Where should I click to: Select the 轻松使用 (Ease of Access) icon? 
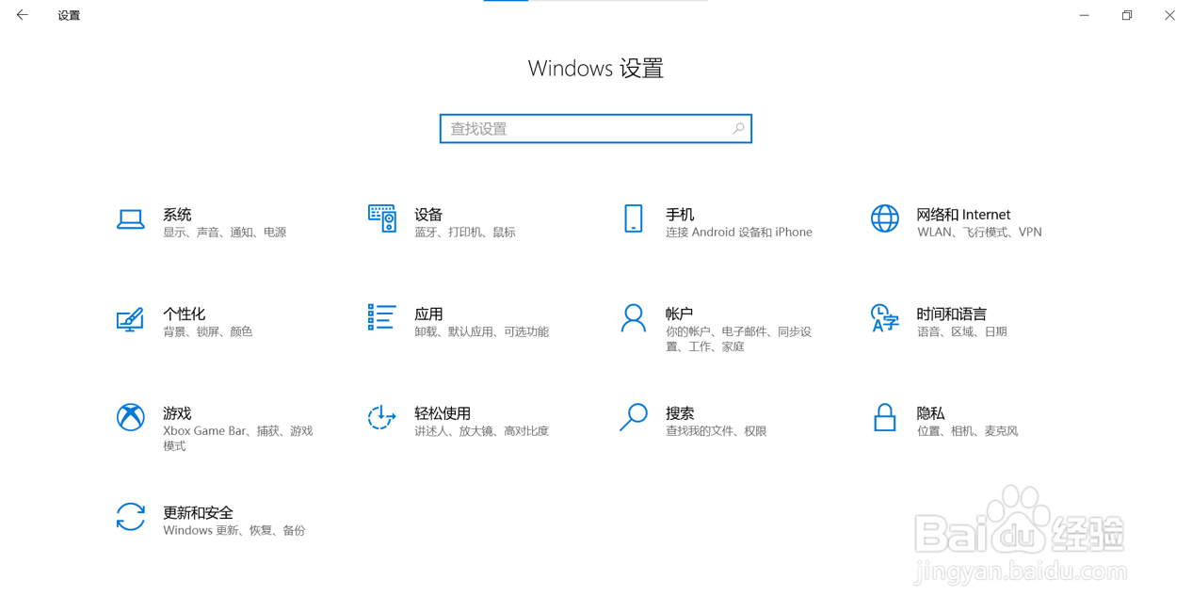(x=381, y=418)
